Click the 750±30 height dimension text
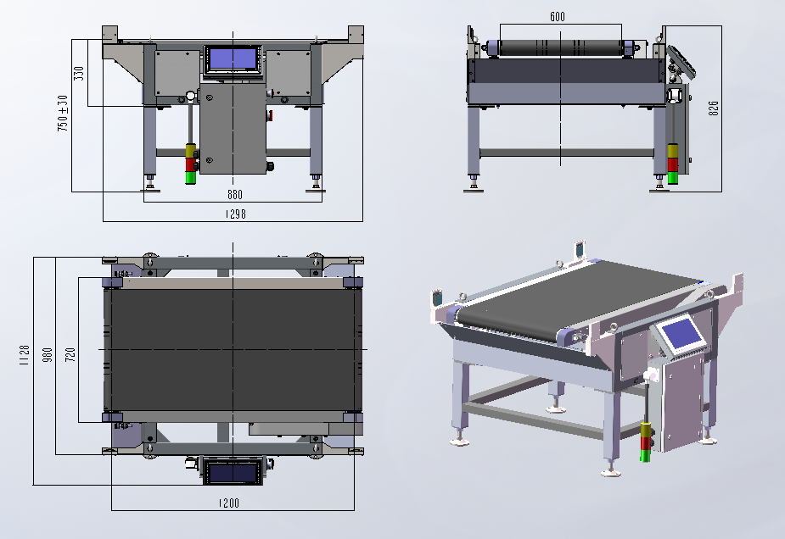This screenshot has width=785, height=539. 63,114
